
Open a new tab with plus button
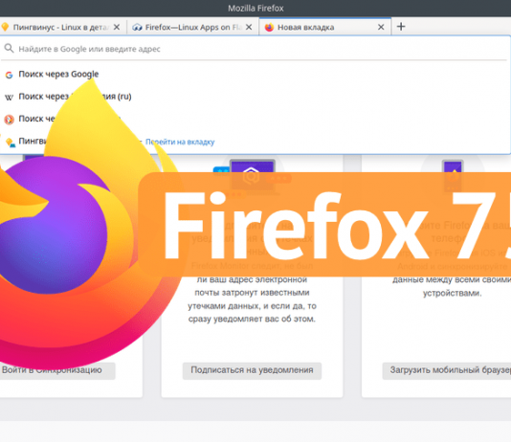click(401, 27)
